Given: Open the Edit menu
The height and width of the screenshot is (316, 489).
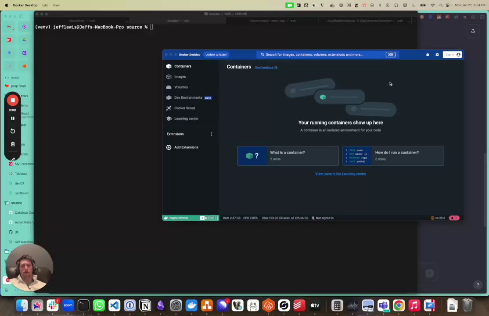Looking at the screenshot, I should click(x=45, y=5).
